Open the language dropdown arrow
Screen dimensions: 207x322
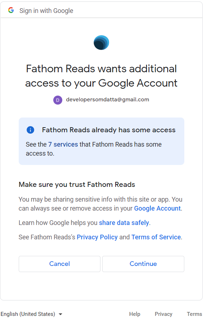60,314
